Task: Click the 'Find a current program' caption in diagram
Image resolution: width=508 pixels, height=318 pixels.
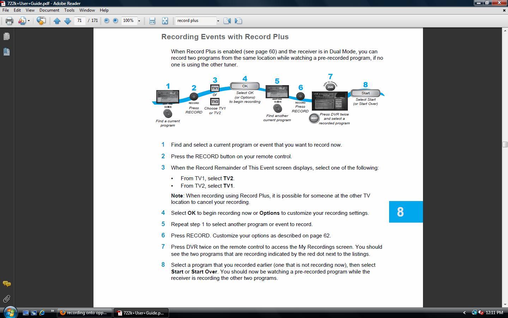Action: [168, 123]
